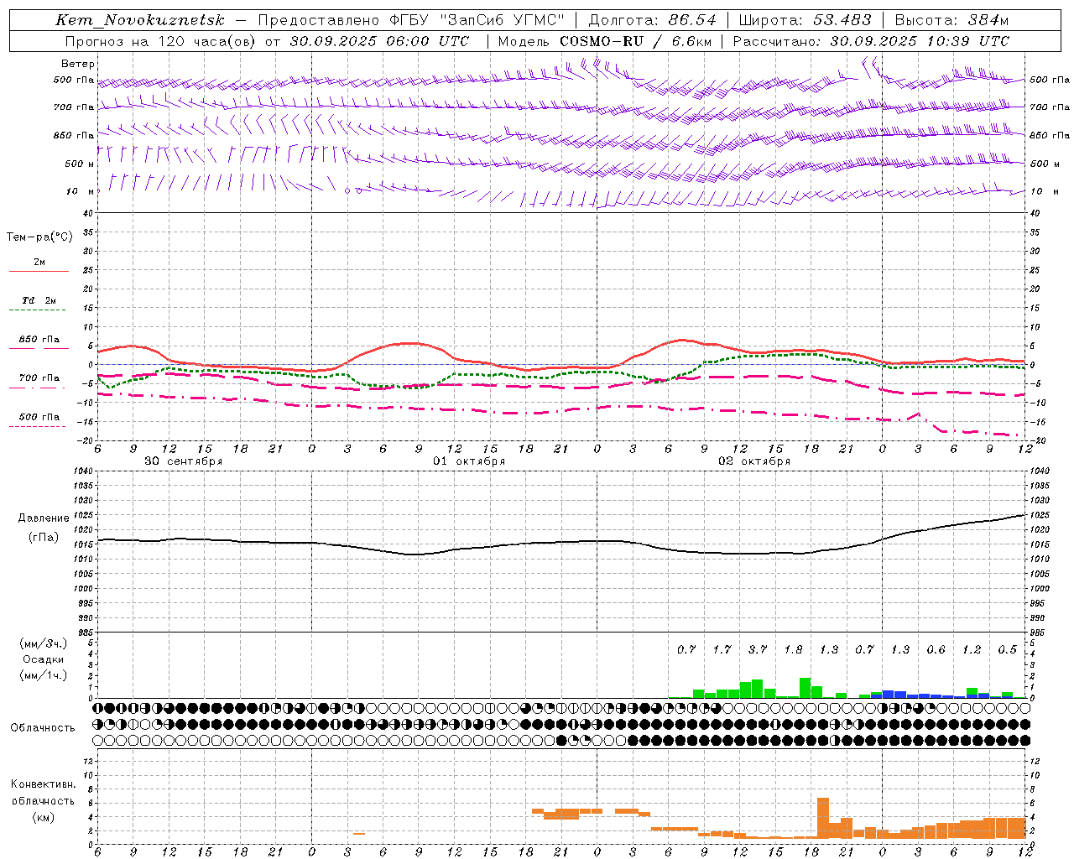Click the "Давление" pressure panel label
Screen dimensions: 1074x859
[44, 518]
